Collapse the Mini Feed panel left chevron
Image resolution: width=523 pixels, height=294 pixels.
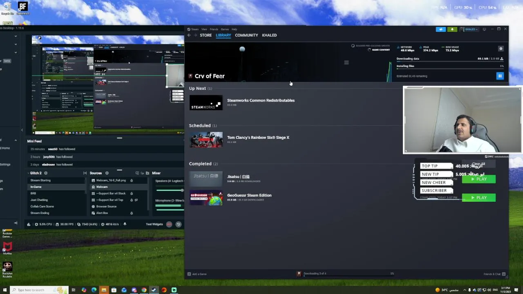coord(22,130)
